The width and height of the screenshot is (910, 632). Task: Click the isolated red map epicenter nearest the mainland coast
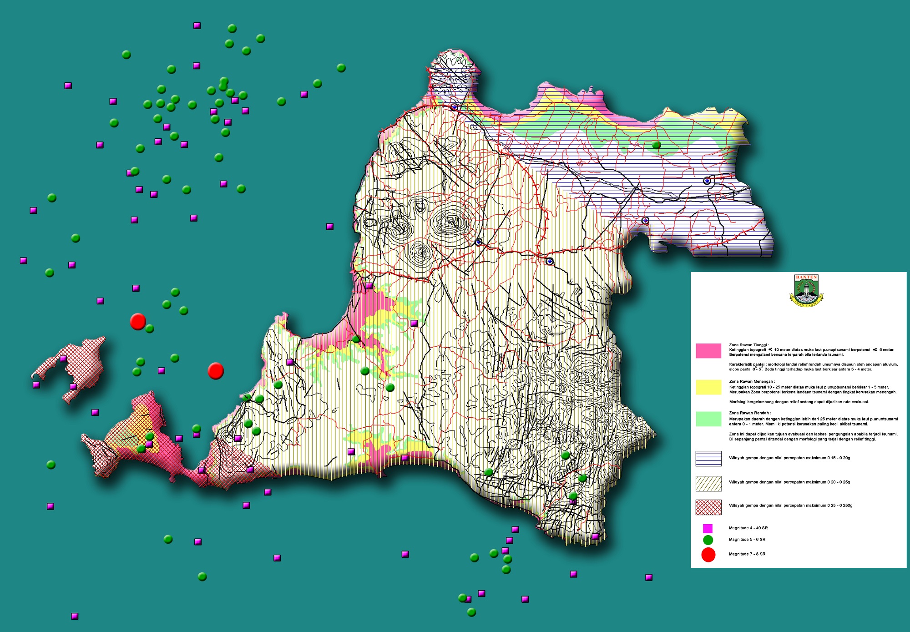click(x=216, y=371)
